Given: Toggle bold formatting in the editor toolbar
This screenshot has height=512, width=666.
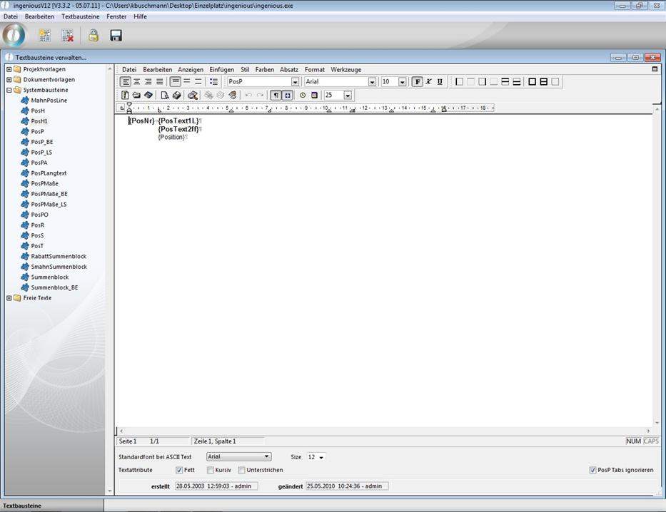Looking at the screenshot, I should 418,82.
